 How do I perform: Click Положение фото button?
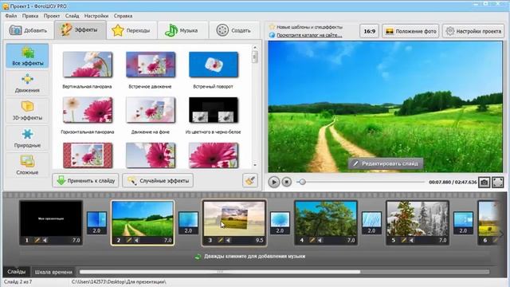pyautogui.click(x=410, y=31)
